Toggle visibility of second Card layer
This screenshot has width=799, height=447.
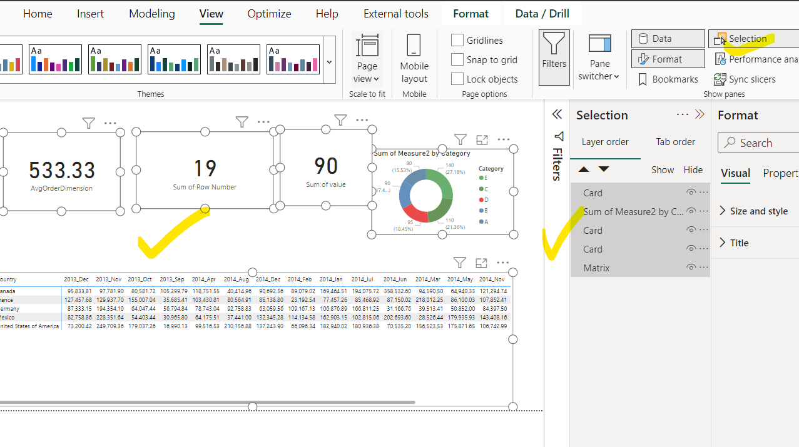pos(691,230)
